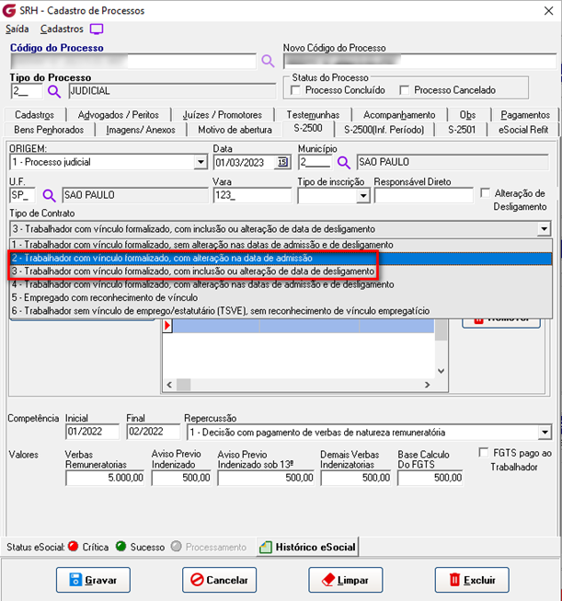The image size is (562, 601).
Task: Click the Excluir button
Action: [472, 580]
